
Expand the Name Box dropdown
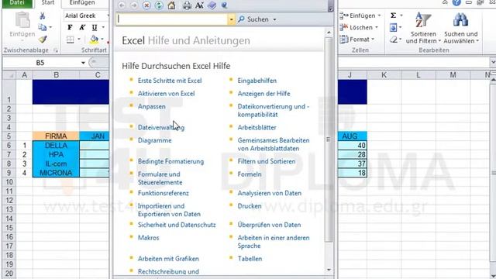[x=83, y=63]
